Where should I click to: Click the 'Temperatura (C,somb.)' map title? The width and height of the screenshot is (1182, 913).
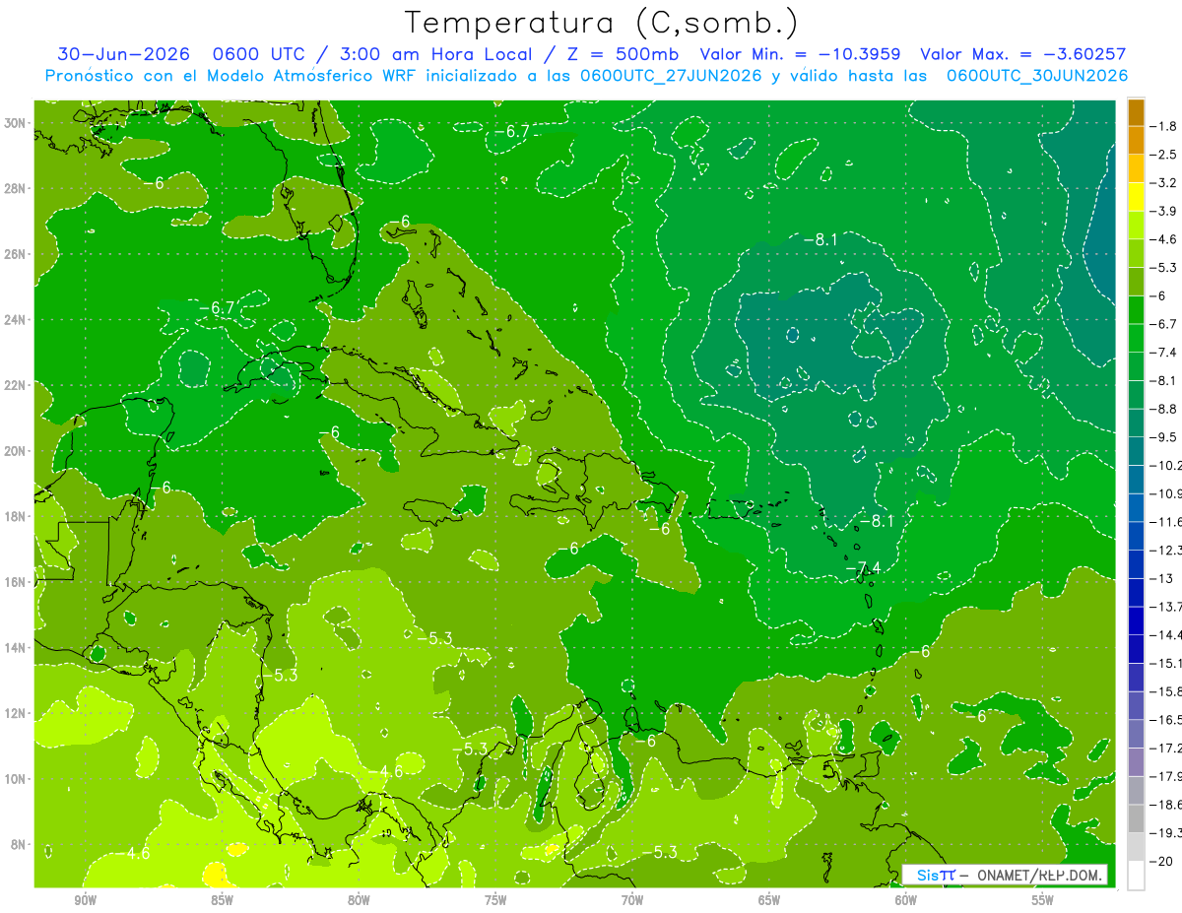[x=602, y=23]
